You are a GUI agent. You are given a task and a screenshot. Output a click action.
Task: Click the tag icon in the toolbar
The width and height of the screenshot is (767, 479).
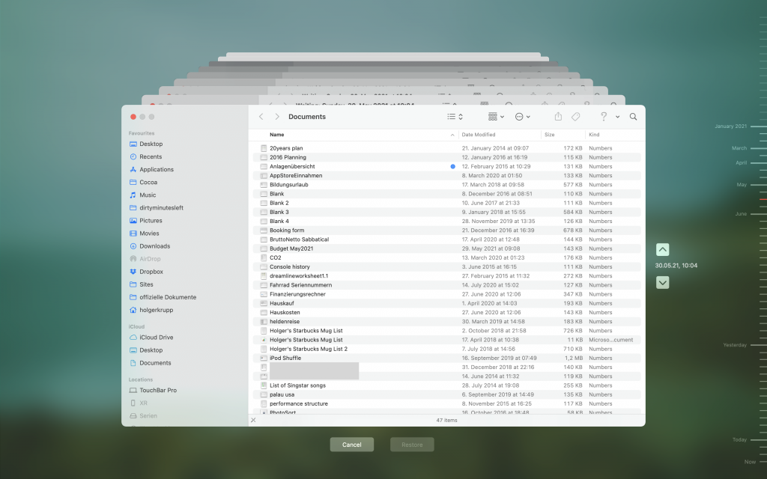(576, 117)
